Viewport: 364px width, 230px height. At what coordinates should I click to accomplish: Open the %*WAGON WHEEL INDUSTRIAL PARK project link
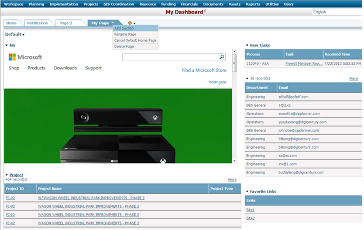[x=91, y=198]
